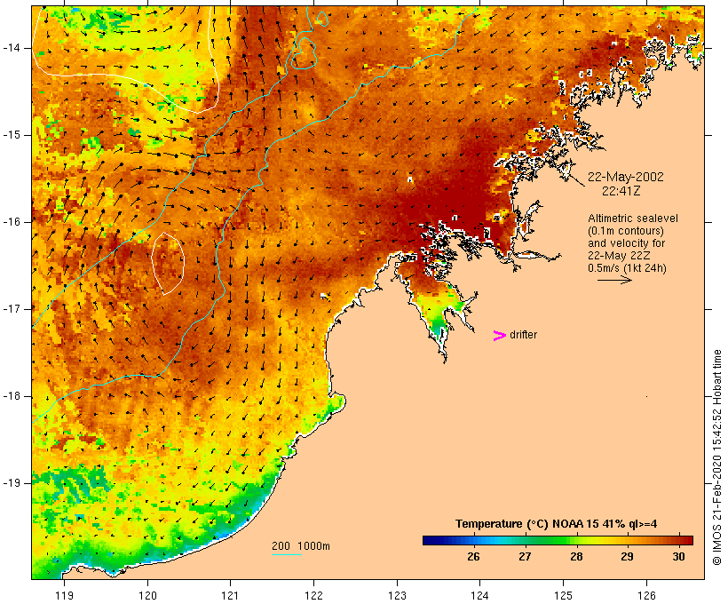The image size is (728, 604).
Task: Click longitude axis label 124
Action: pos(479,595)
